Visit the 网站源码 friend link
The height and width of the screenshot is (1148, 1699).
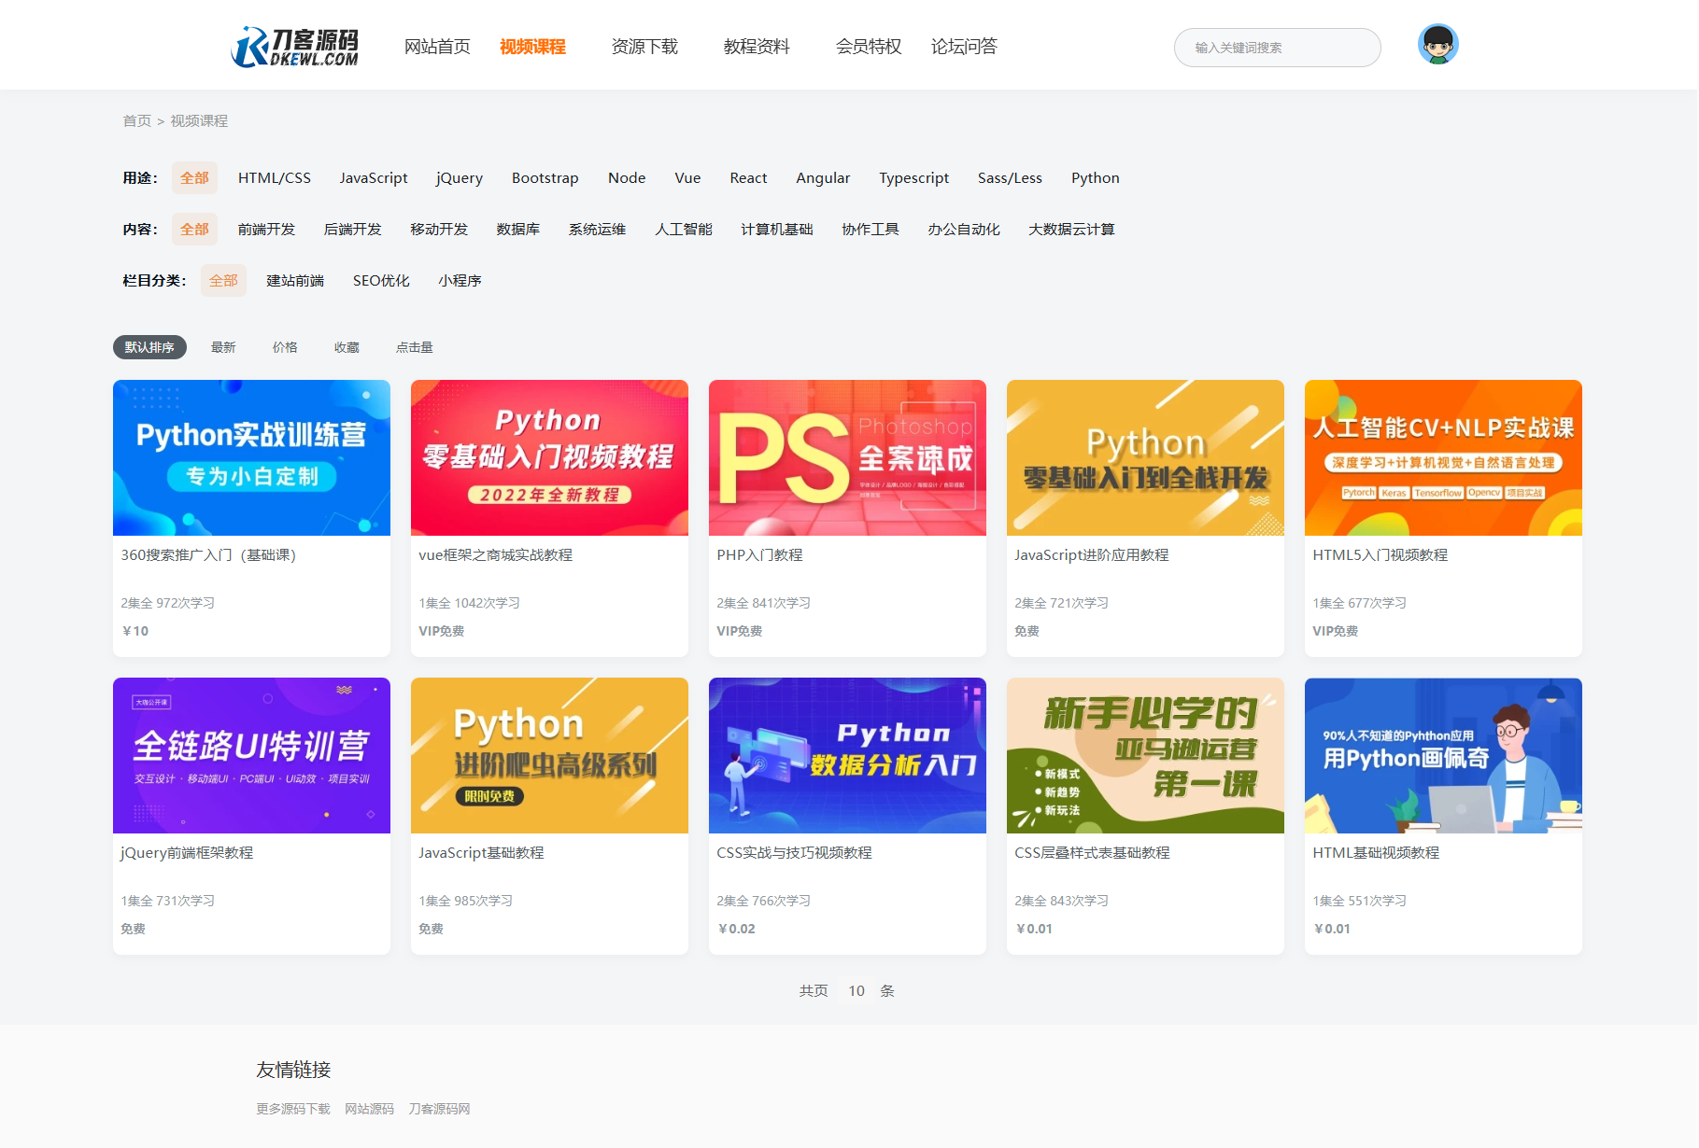pyautogui.click(x=367, y=1109)
